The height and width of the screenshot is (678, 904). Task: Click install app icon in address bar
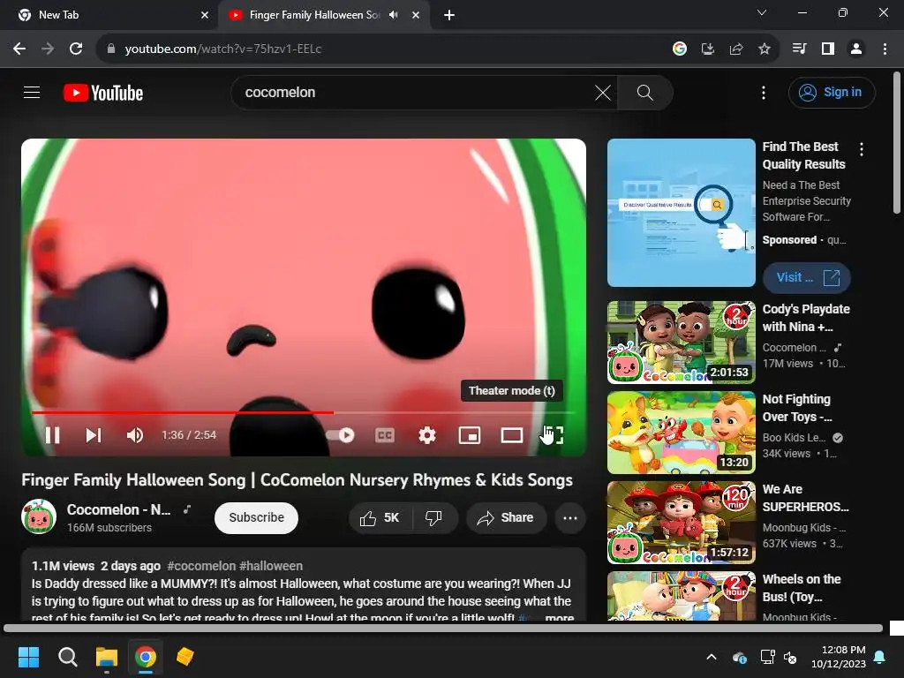[707, 49]
